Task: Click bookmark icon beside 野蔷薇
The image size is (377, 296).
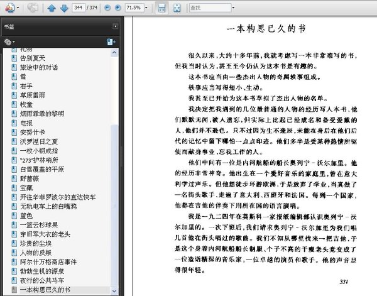Action: click(x=14, y=178)
